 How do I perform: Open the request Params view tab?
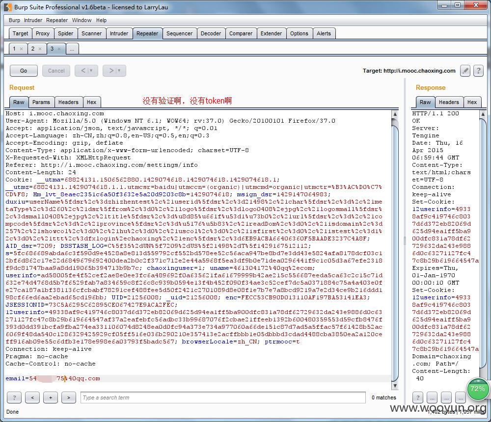(x=41, y=102)
